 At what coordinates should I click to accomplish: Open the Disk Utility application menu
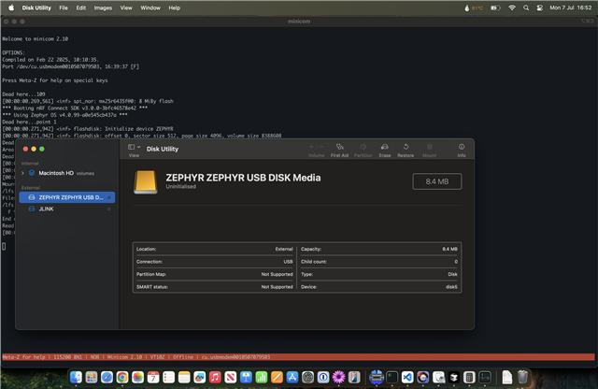click(x=36, y=7)
